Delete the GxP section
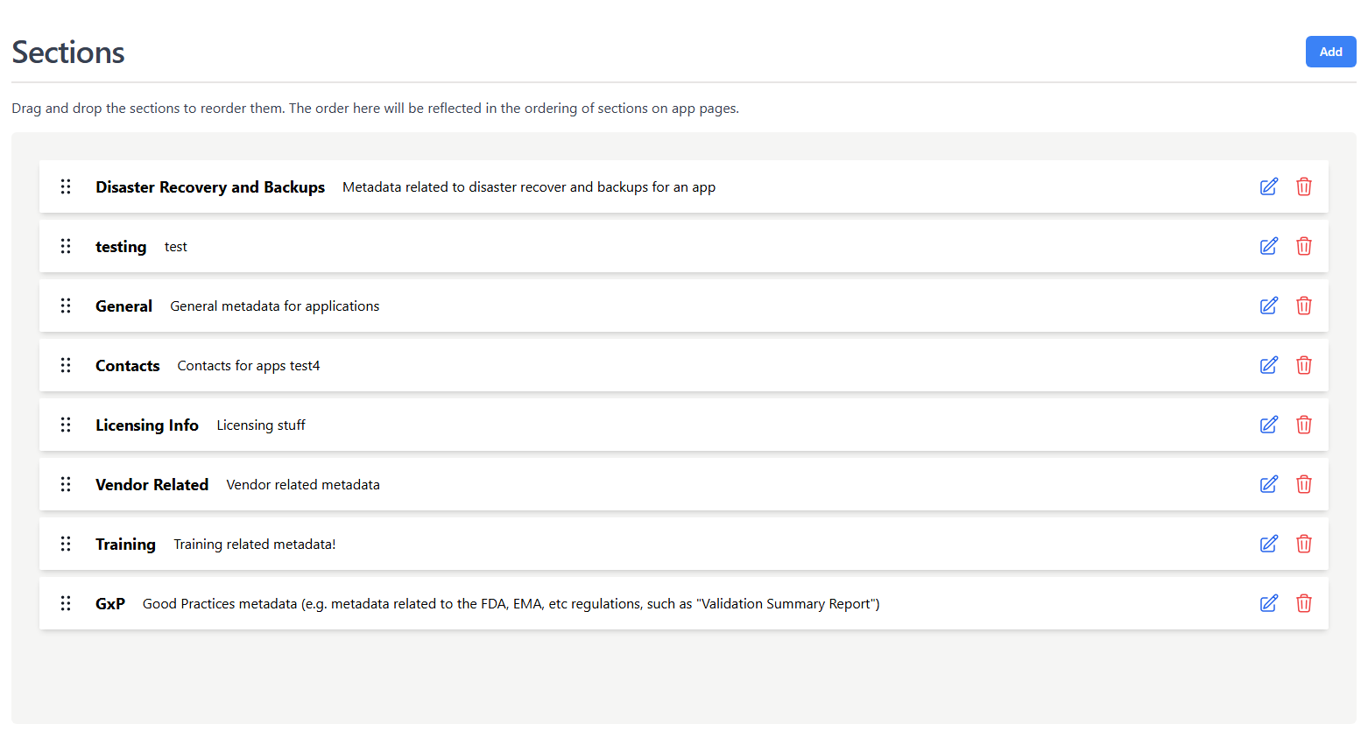 1304,603
